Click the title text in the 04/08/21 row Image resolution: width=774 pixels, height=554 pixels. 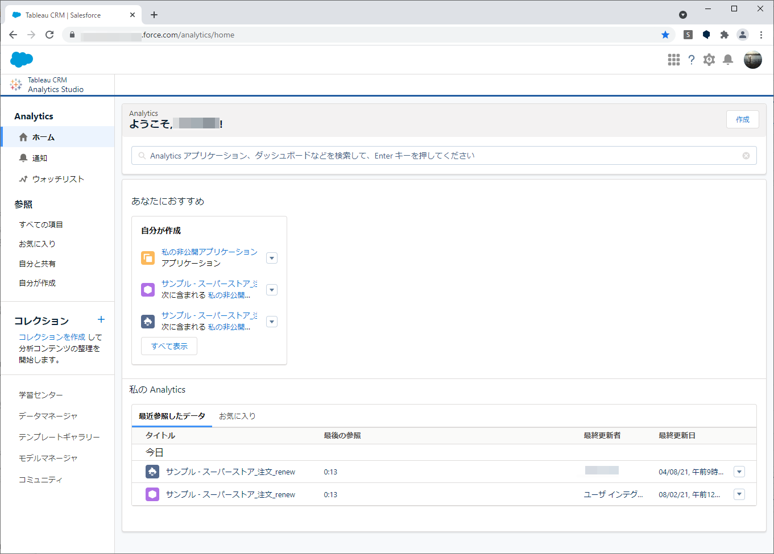click(230, 472)
